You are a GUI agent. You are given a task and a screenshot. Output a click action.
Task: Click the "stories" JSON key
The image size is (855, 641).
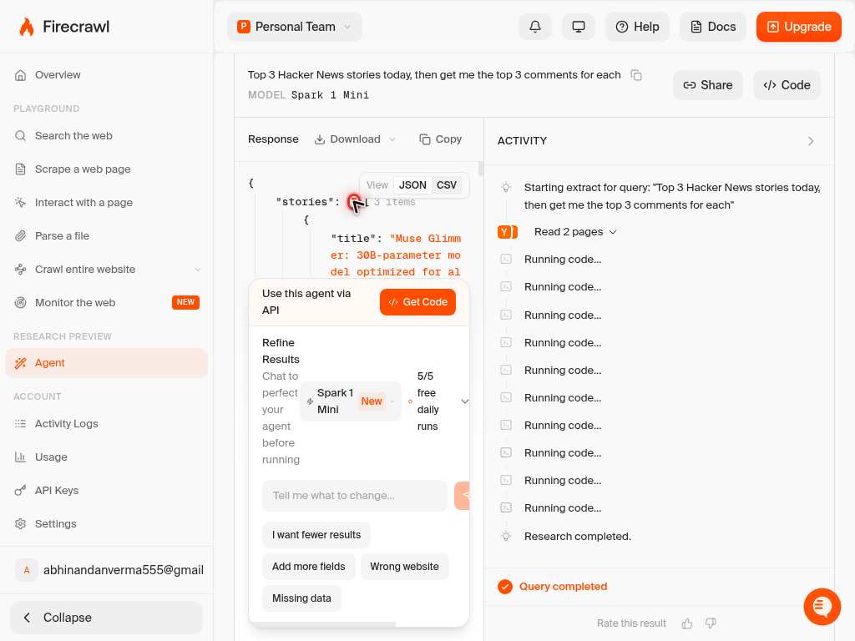click(304, 202)
